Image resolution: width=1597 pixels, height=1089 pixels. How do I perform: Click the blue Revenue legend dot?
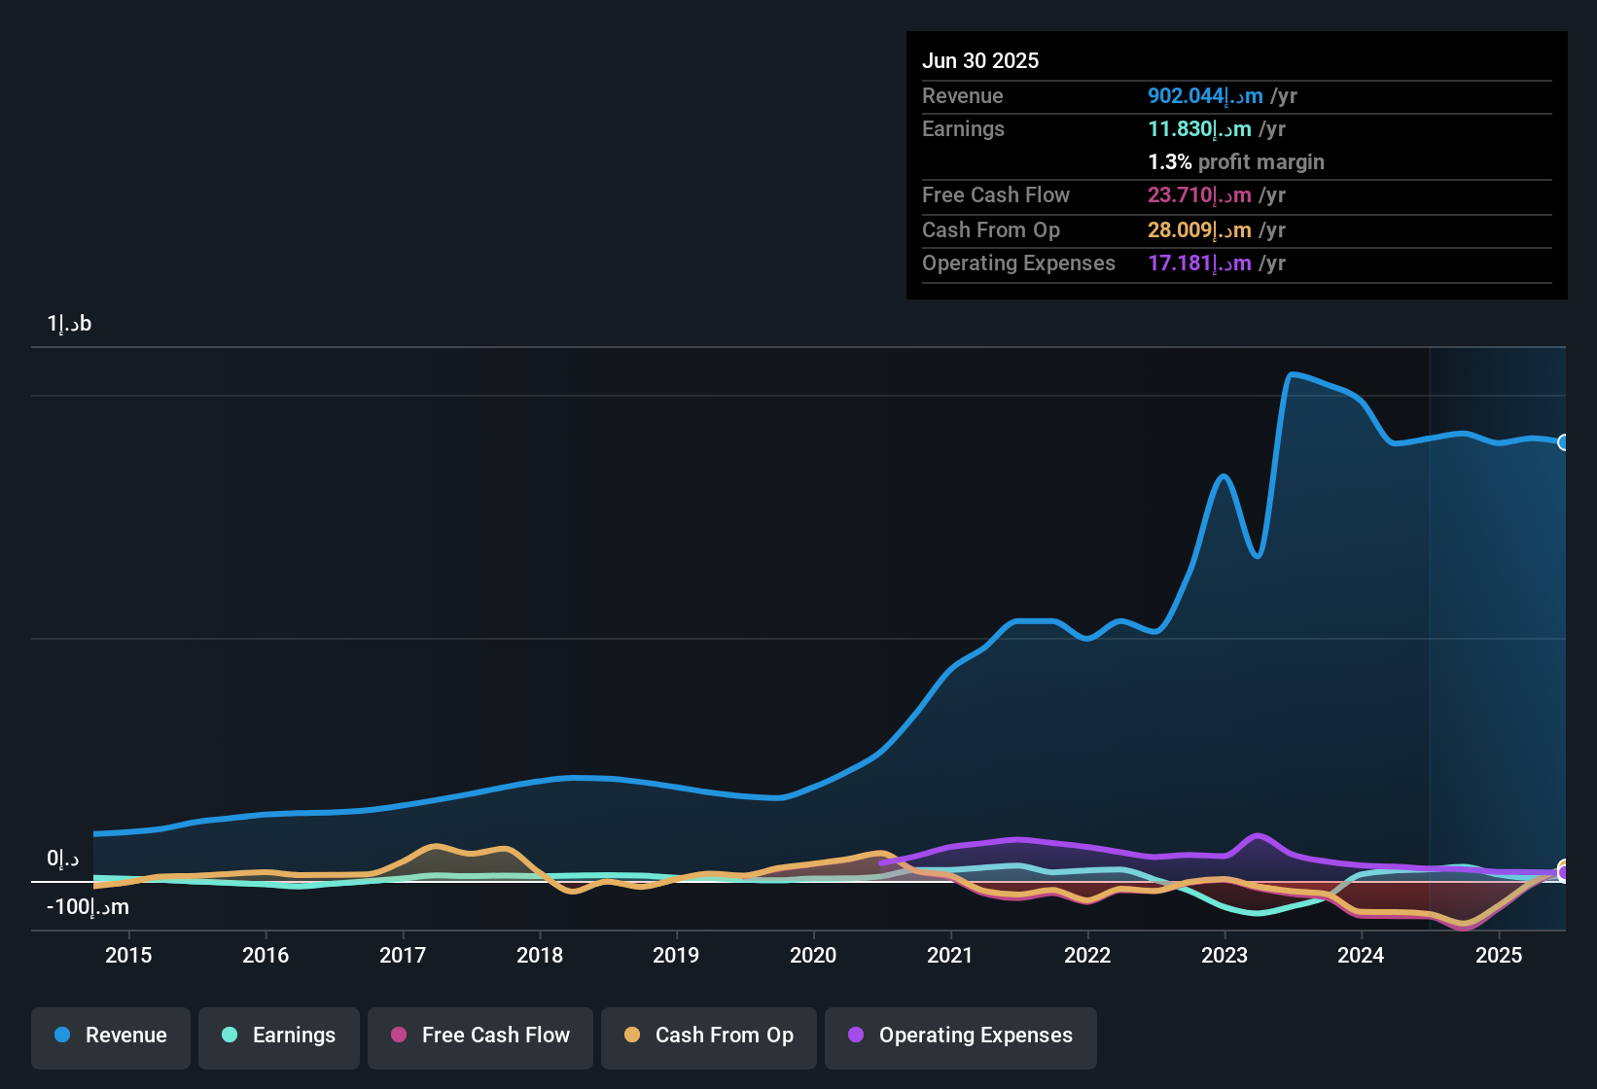(x=61, y=1036)
